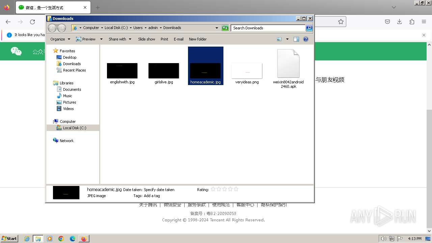This screenshot has width=432, height=243.
Task: Expand the Preview dropdown arrow
Action: coord(101,39)
